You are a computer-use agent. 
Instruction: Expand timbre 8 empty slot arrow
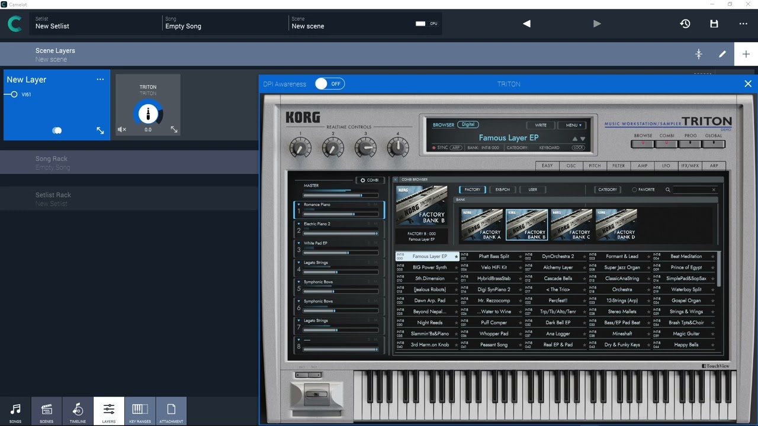pos(298,340)
